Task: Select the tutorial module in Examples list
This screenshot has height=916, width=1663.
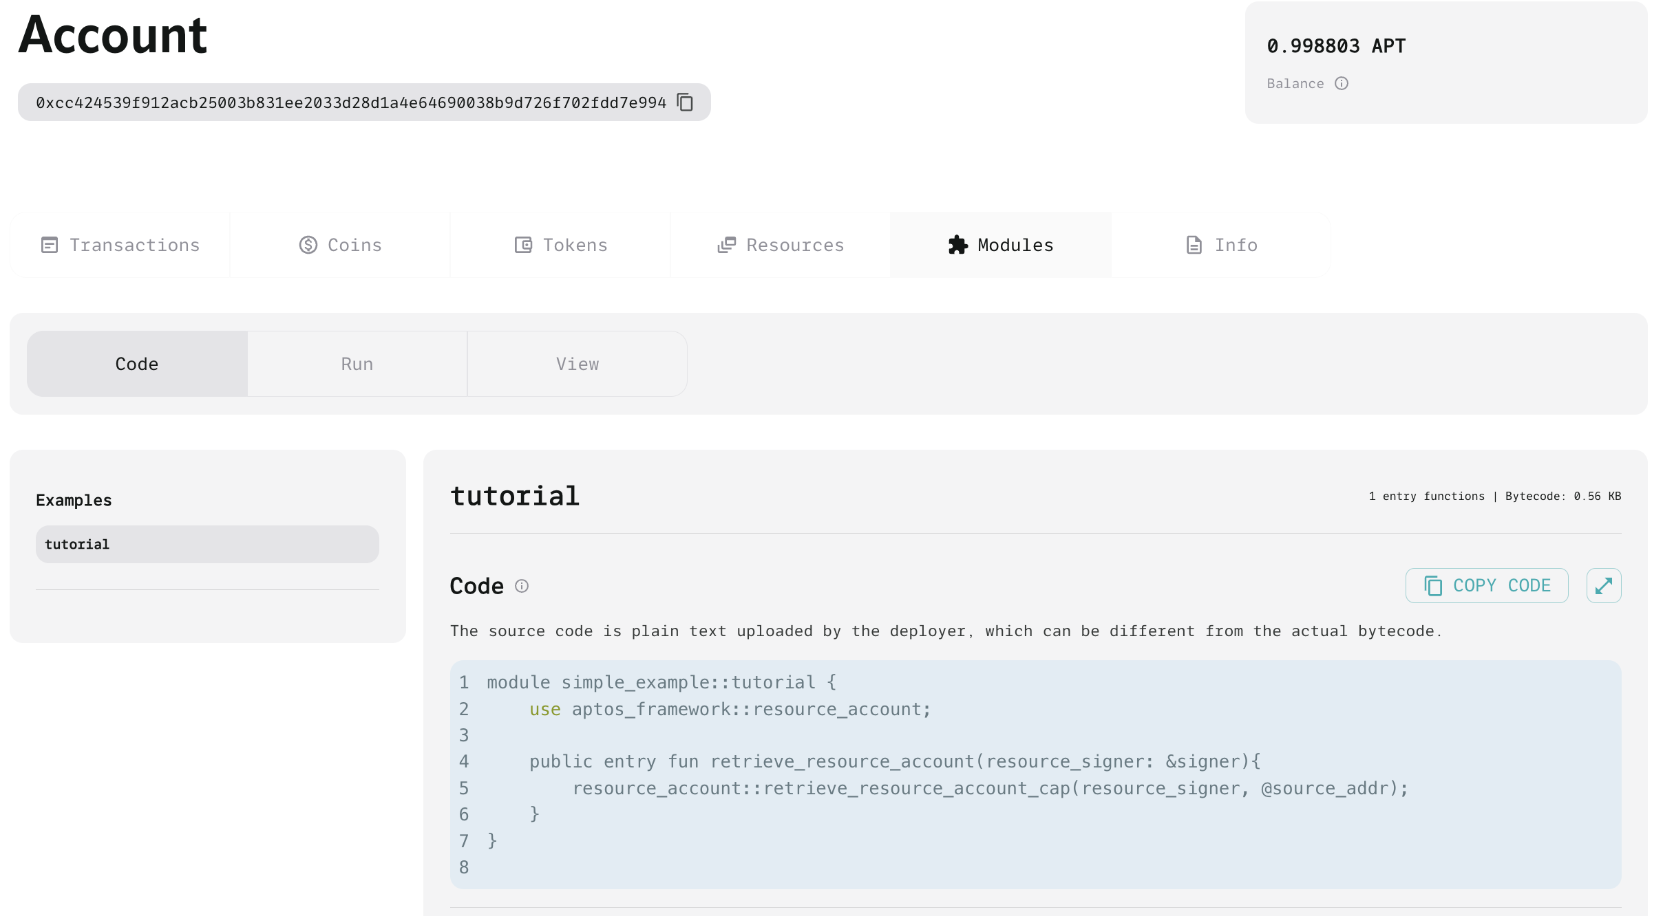Action: click(207, 545)
